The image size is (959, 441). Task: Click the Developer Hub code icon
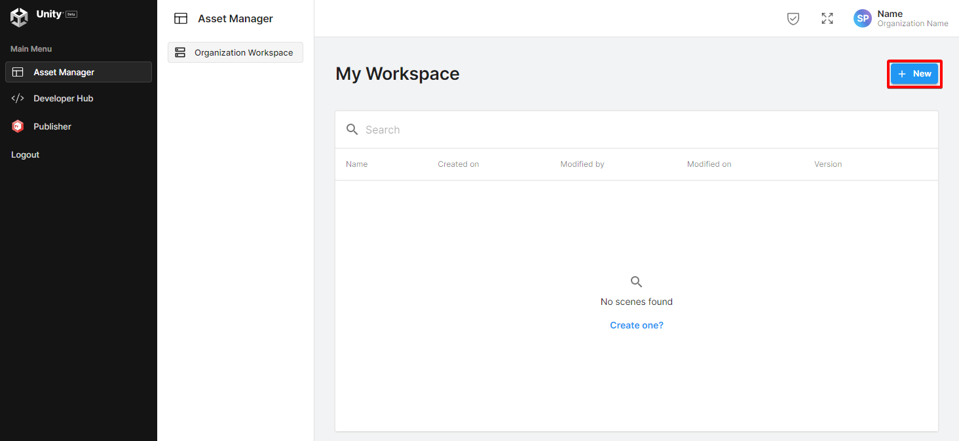coord(18,98)
